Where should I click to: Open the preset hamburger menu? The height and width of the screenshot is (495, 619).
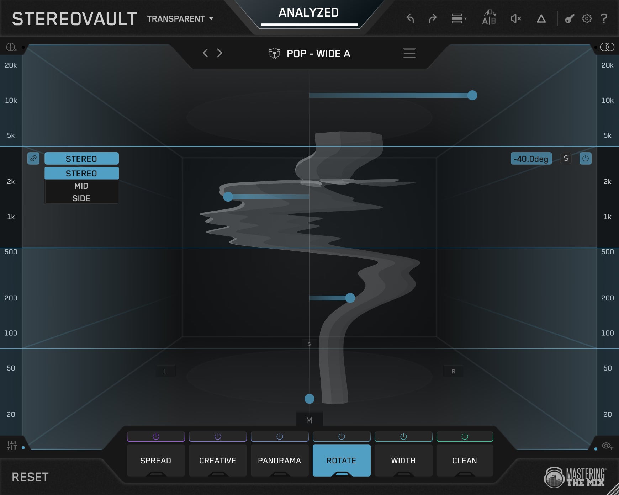coord(409,53)
